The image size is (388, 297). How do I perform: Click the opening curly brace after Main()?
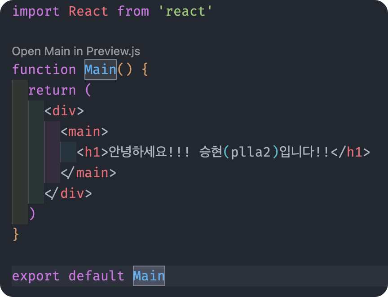pyautogui.click(x=145, y=70)
